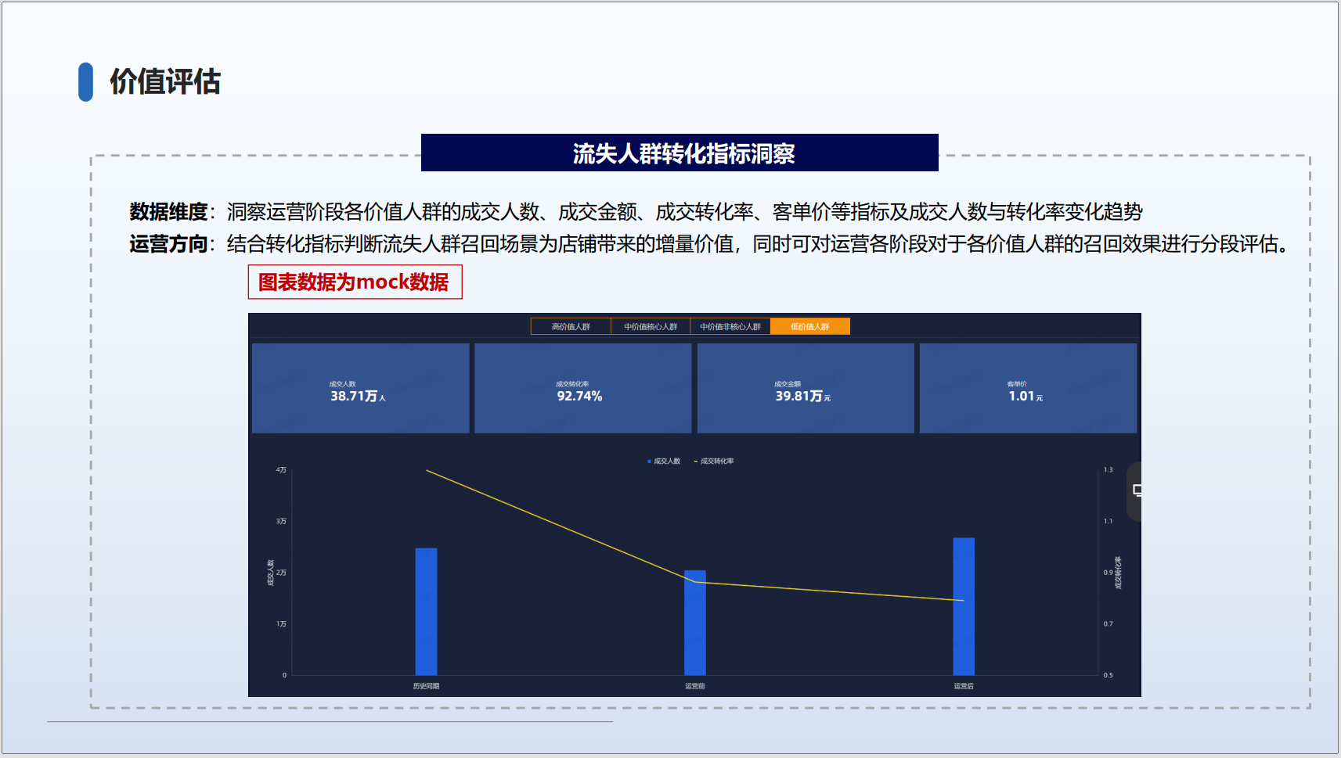
Task: Click the blue bar for 运营后
Action: pos(964,606)
